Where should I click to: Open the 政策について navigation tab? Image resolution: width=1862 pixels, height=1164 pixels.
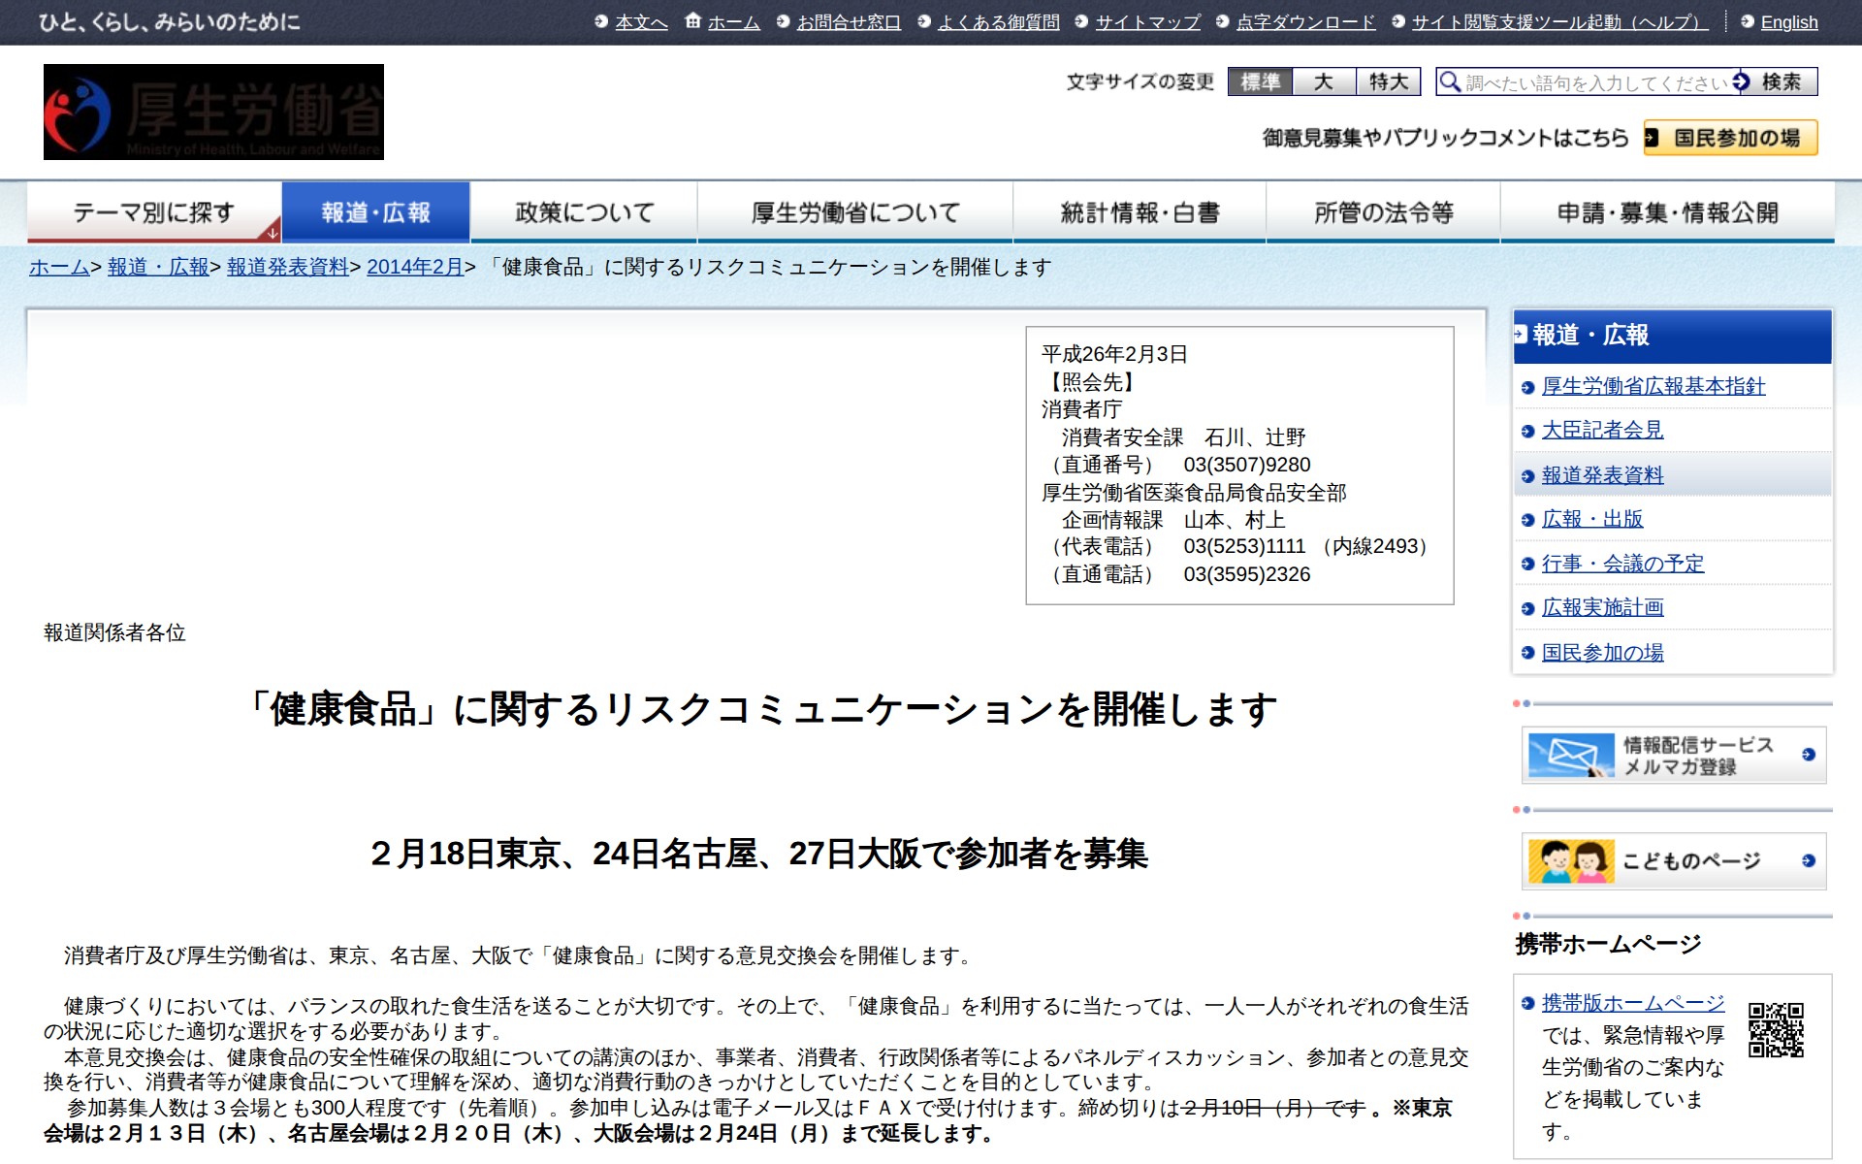584,212
